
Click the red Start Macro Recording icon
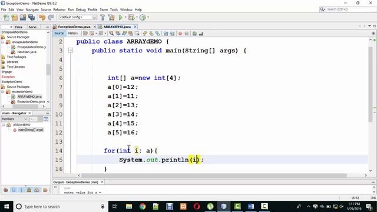point(180,34)
